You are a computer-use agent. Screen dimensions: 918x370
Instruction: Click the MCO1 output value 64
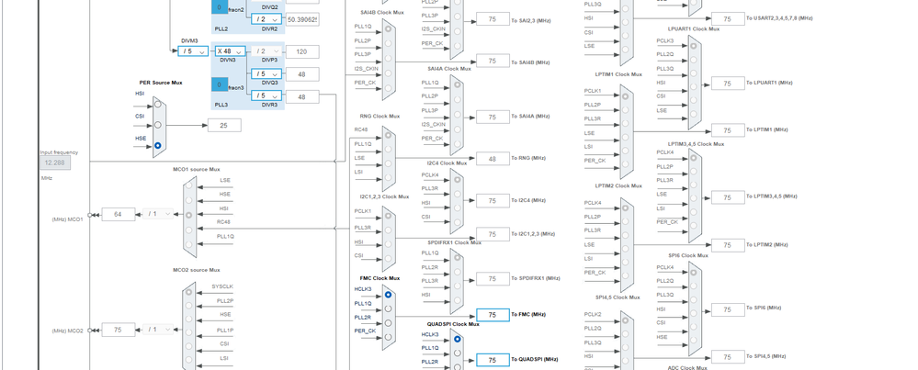click(x=119, y=215)
